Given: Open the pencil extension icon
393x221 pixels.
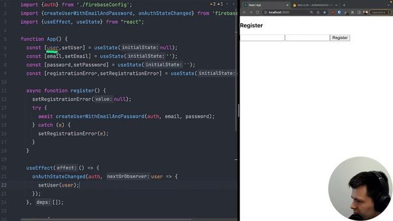Looking at the screenshot, I should click(346, 12).
